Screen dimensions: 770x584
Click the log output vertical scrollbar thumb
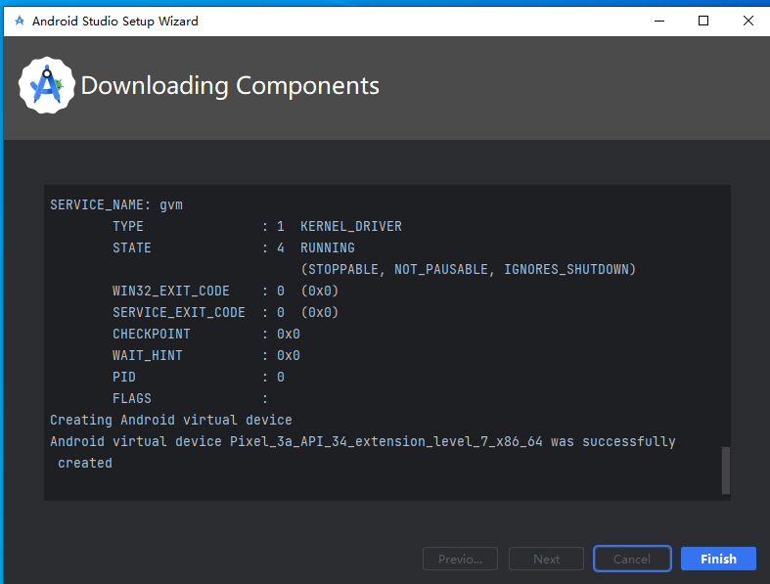[x=725, y=471]
